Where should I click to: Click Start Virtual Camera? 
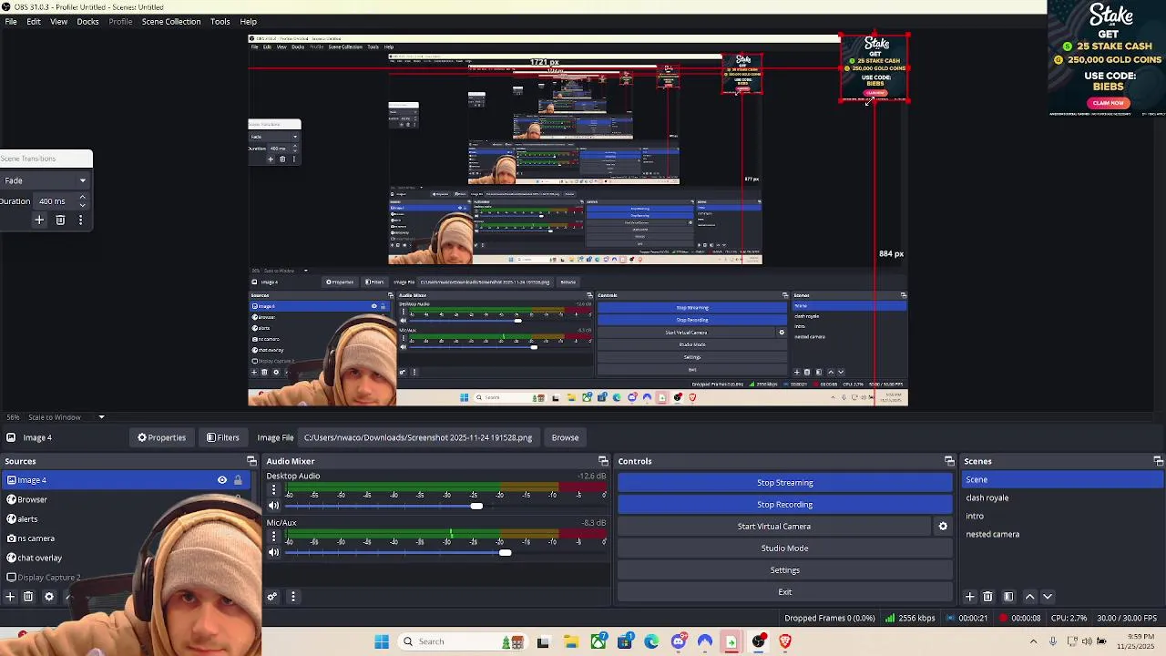(x=774, y=527)
